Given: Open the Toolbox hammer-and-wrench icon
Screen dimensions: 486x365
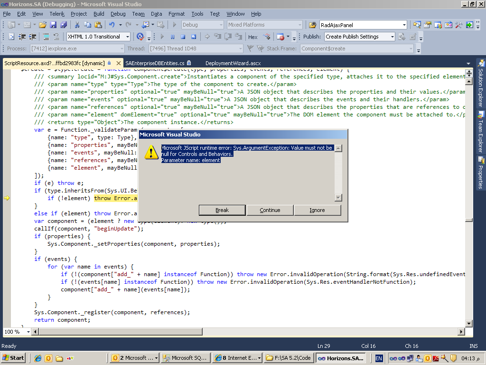Looking at the screenshot, I should click(x=458, y=25).
